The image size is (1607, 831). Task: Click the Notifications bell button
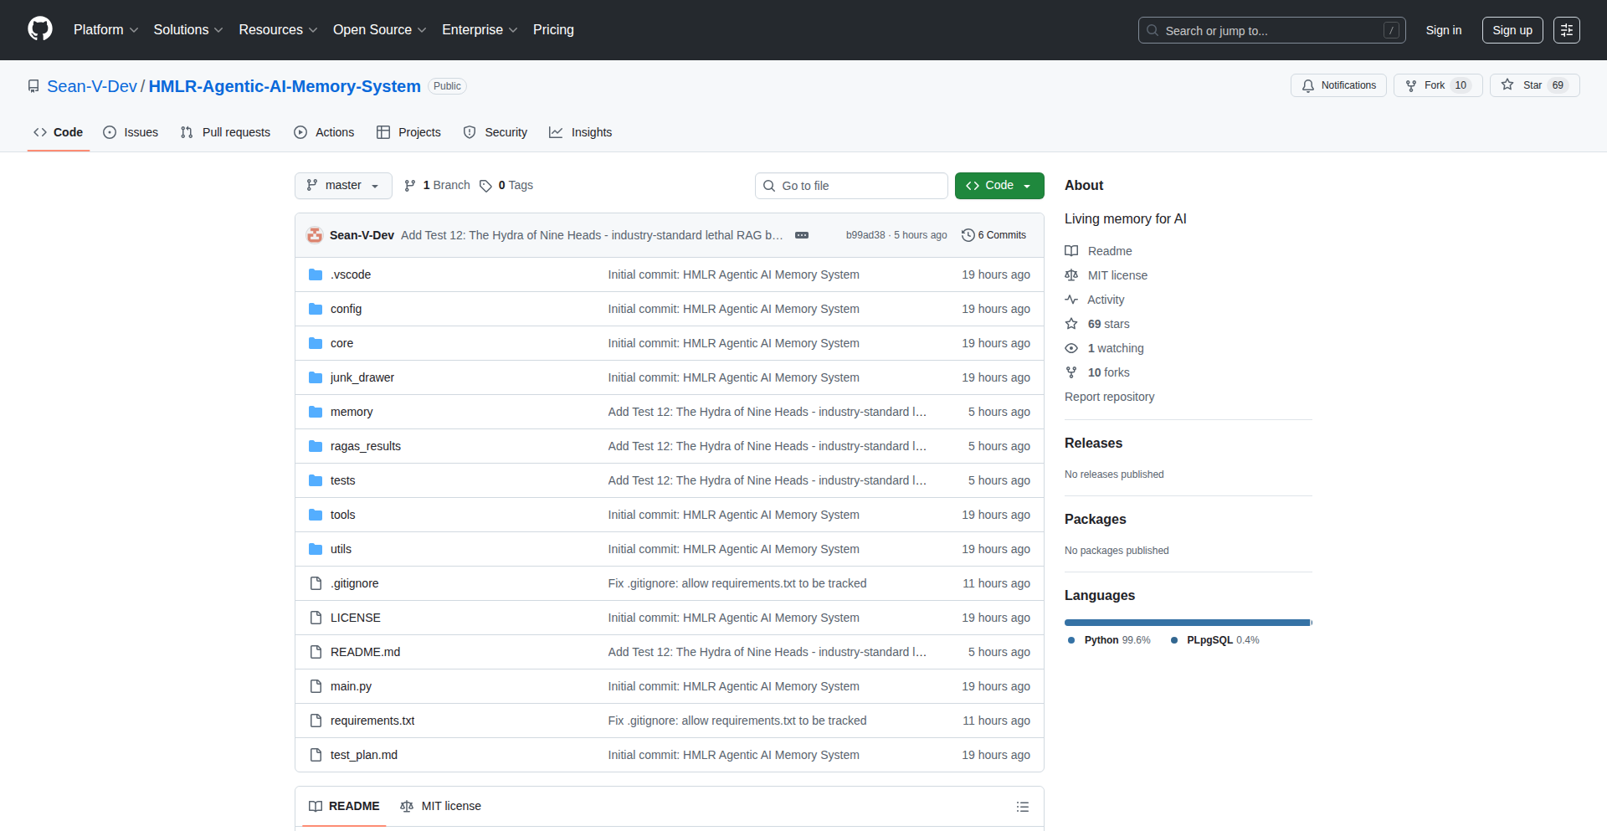(1338, 85)
